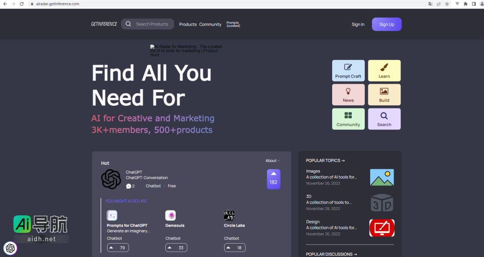Open the ChatGPT product title
The image size is (484, 257).
[134, 172]
